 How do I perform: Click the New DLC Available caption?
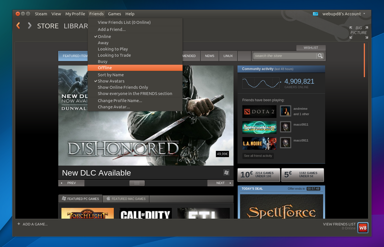pyautogui.click(x=96, y=173)
